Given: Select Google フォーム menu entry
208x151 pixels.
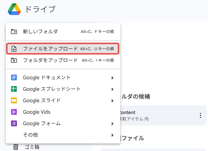Looking at the screenshot, I should pos(63,124).
